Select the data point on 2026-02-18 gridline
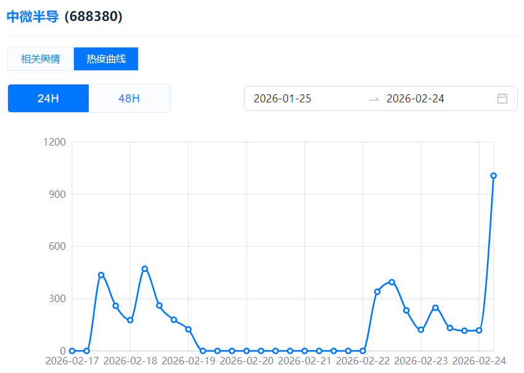This screenshot has height=373, width=524. click(130, 320)
